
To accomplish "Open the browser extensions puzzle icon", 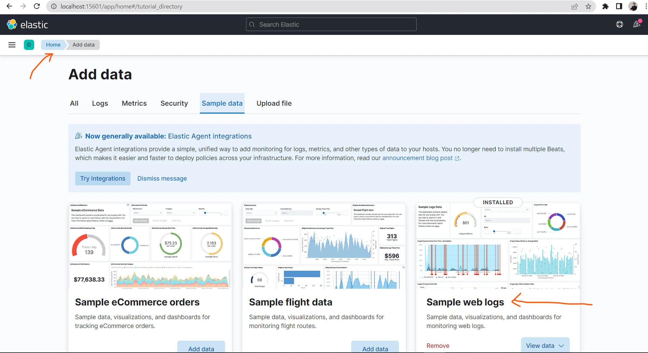I will point(605,6).
